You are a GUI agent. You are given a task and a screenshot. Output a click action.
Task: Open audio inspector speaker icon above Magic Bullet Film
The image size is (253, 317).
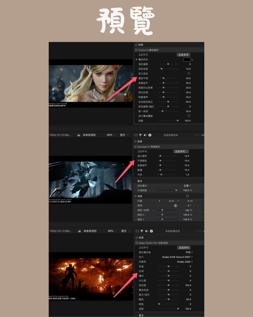point(146,231)
